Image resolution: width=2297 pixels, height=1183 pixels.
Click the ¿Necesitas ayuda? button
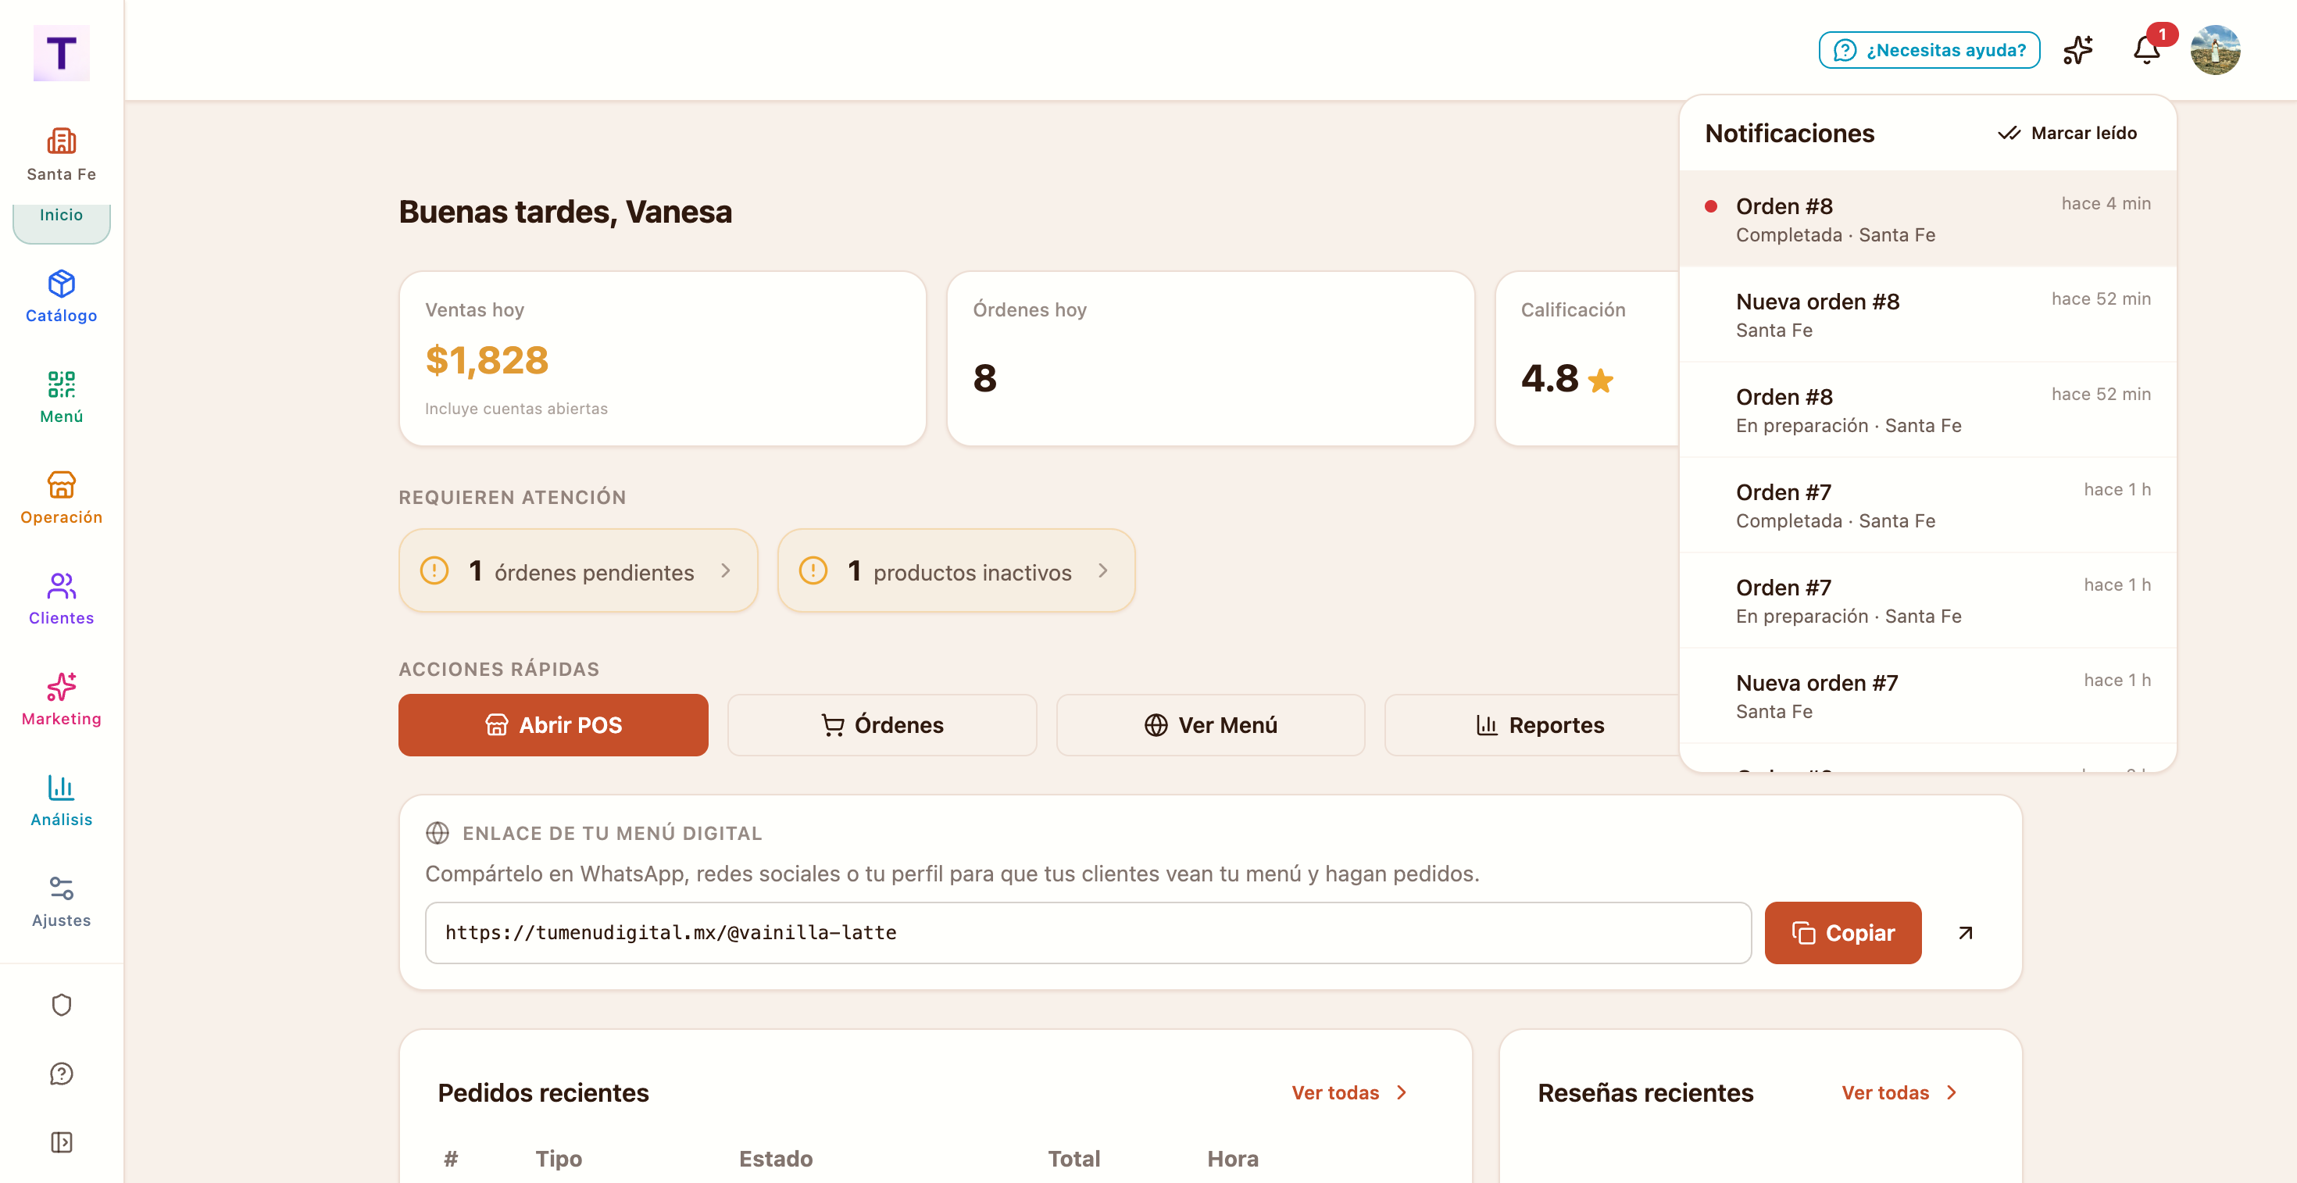pyautogui.click(x=1929, y=50)
